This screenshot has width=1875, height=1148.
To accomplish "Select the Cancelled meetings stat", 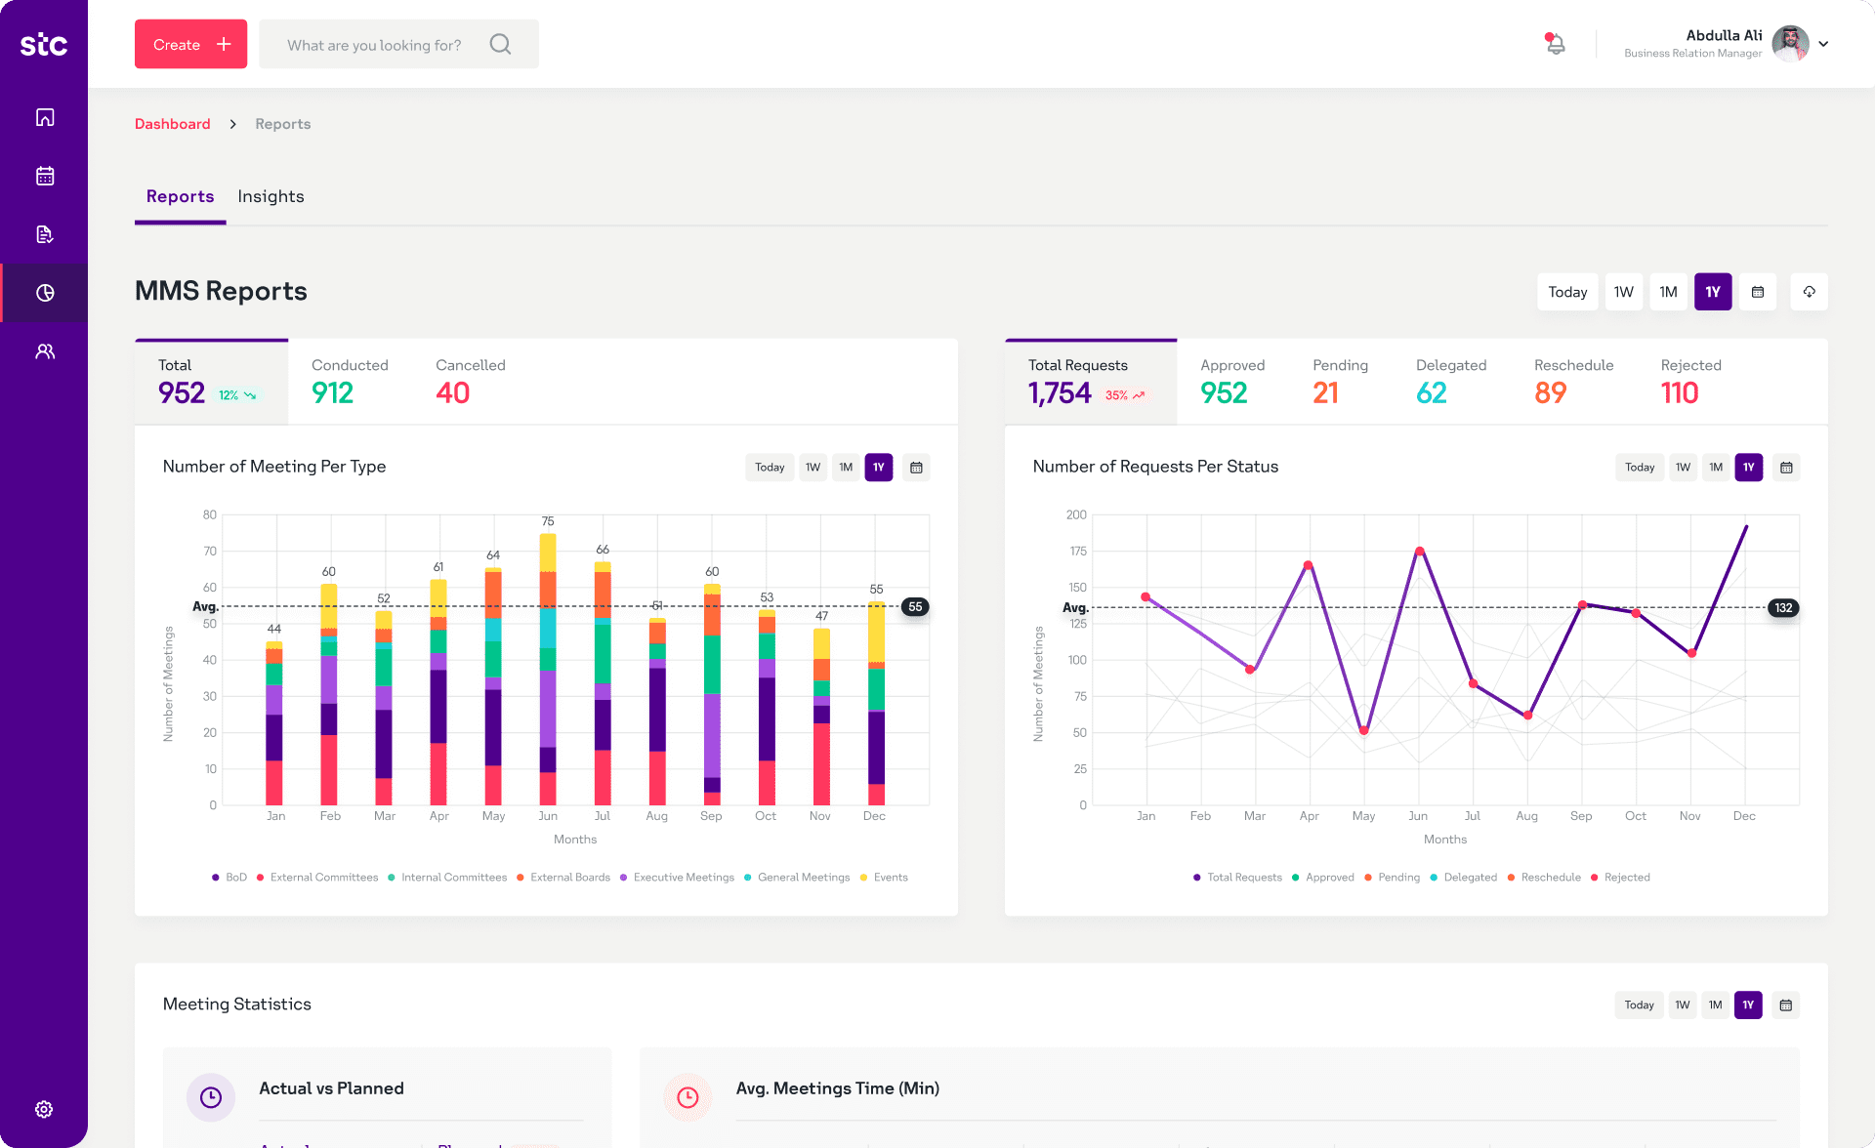I will coord(470,382).
